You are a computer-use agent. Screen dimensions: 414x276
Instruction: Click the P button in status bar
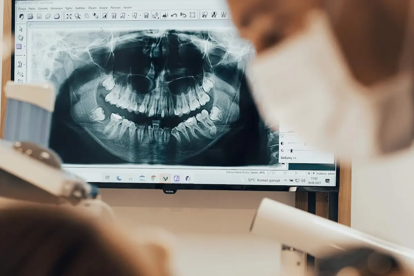[x=314, y=173]
